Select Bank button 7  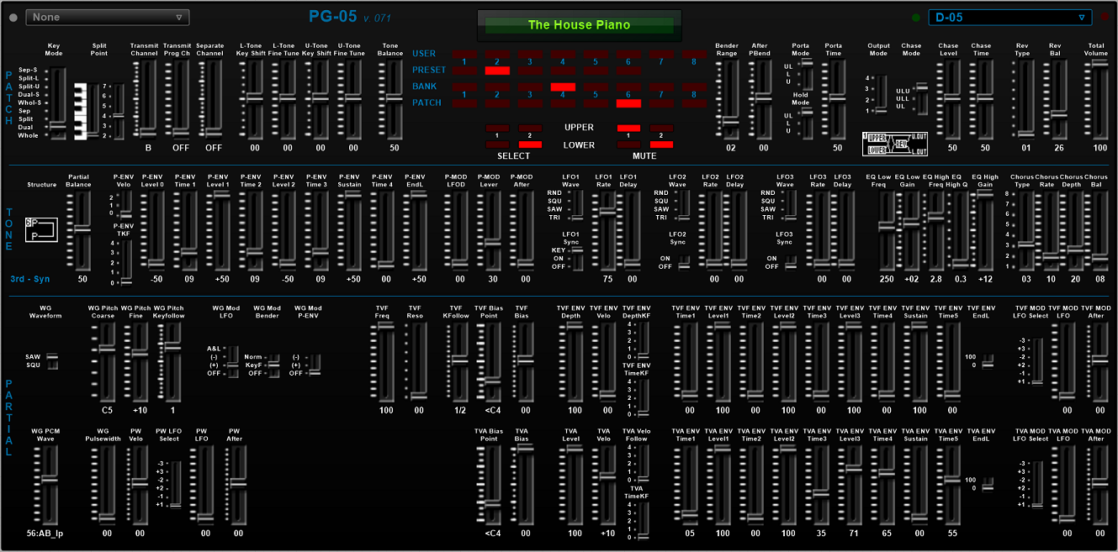point(661,87)
